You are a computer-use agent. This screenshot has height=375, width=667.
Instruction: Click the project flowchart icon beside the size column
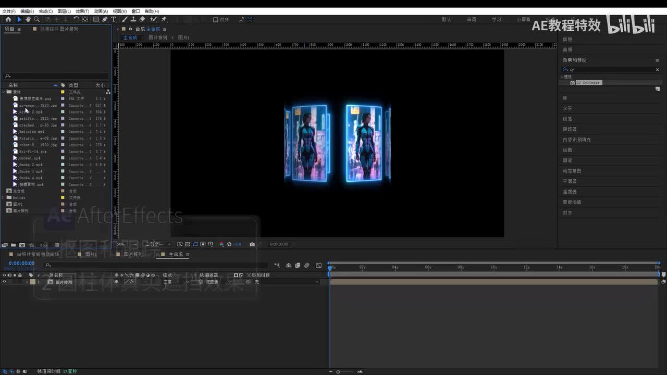point(108,92)
